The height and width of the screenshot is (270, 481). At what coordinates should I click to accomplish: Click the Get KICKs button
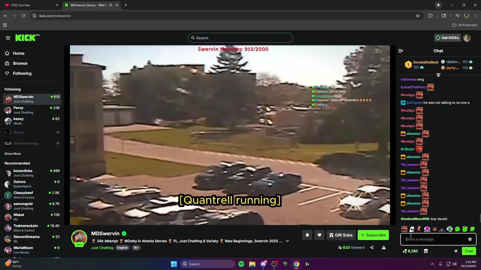pyautogui.click(x=447, y=38)
